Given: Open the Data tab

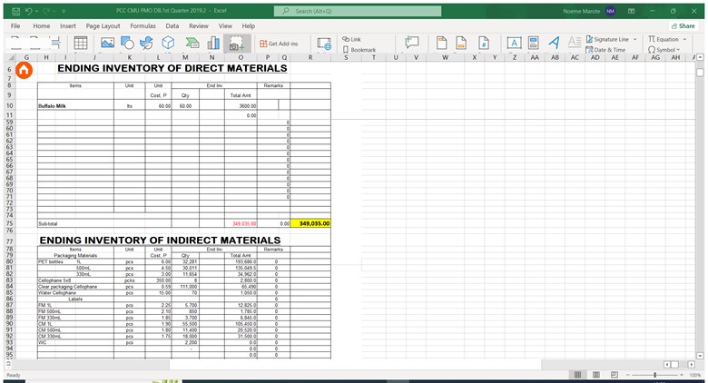Looking at the screenshot, I should pos(172,26).
